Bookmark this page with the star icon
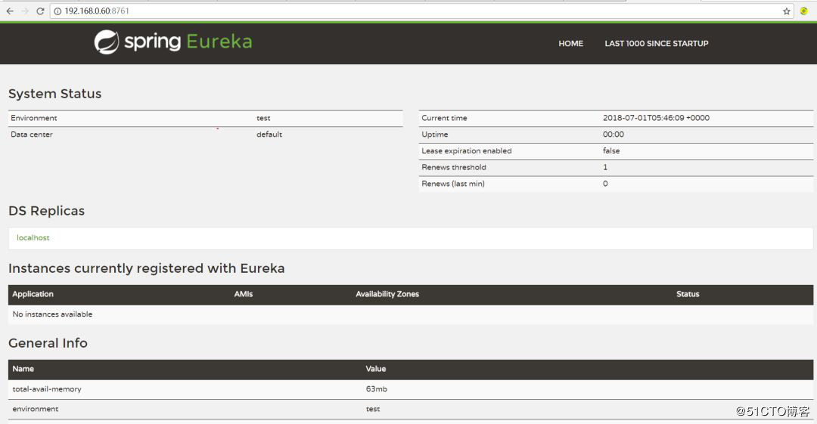 click(786, 11)
